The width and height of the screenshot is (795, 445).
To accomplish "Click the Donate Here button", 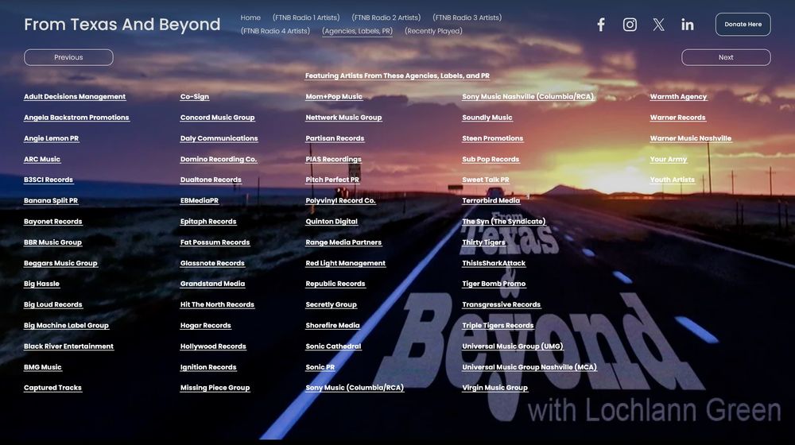I will [x=743, y=25].
